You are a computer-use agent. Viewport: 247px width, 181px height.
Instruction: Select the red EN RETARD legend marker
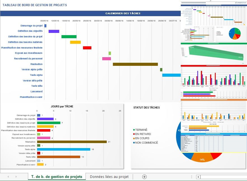(x=134, y=134)
